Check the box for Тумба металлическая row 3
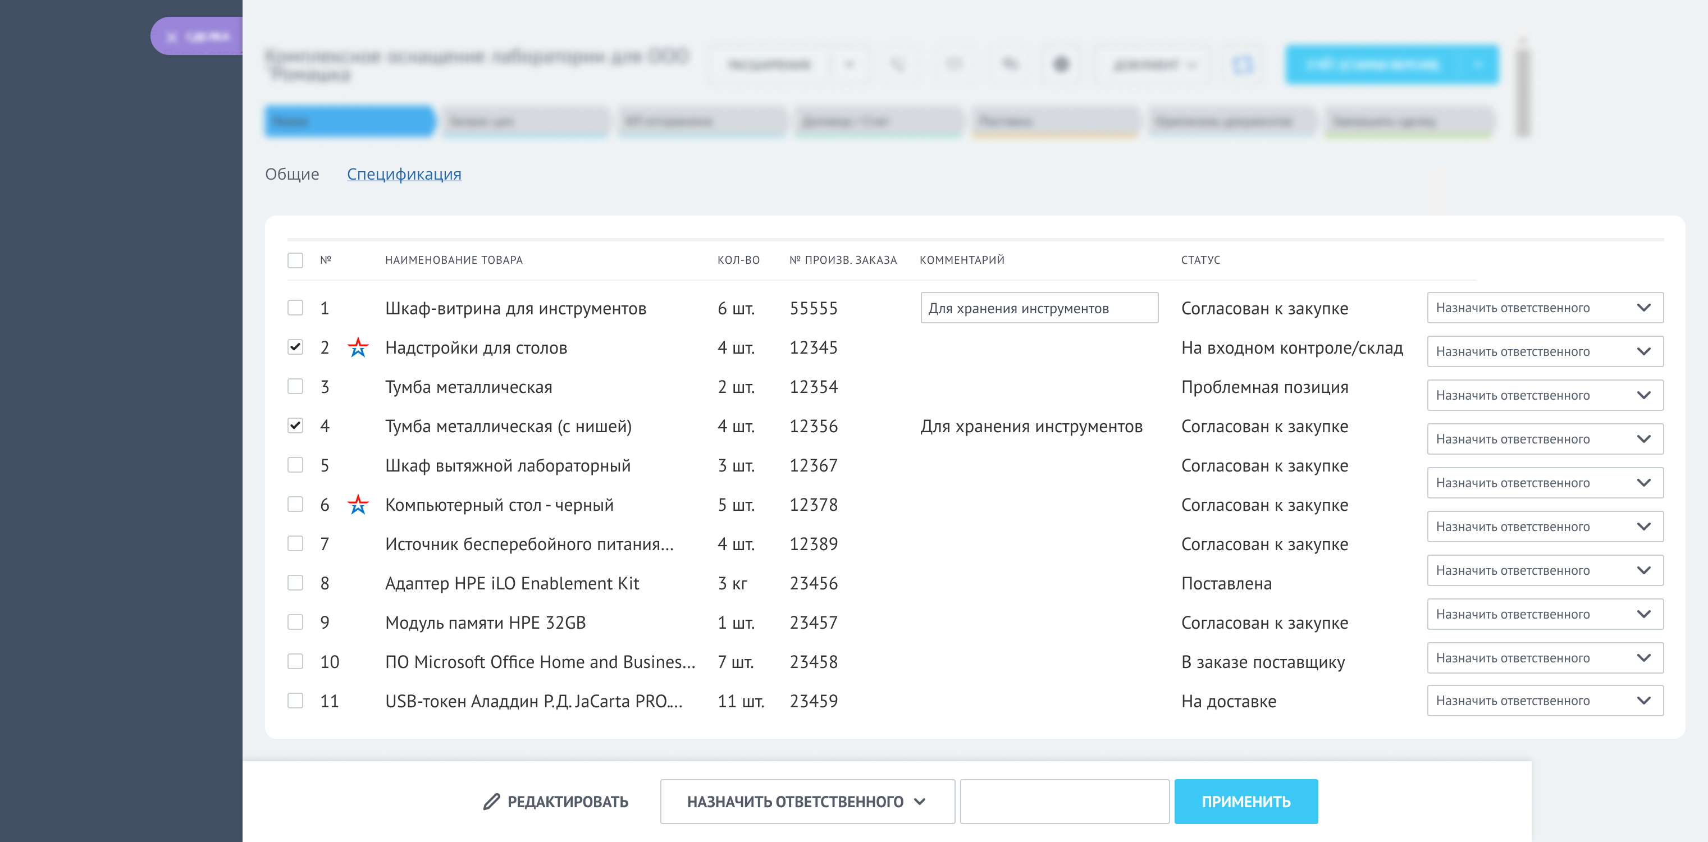The image size is (1708, 842). click(x=295, y=387)
